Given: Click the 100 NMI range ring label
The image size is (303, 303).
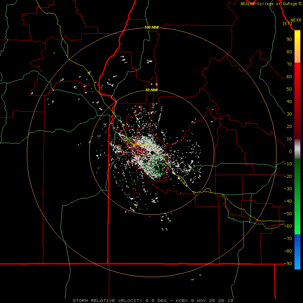Looking at the screenshot, I should point(151,27).
